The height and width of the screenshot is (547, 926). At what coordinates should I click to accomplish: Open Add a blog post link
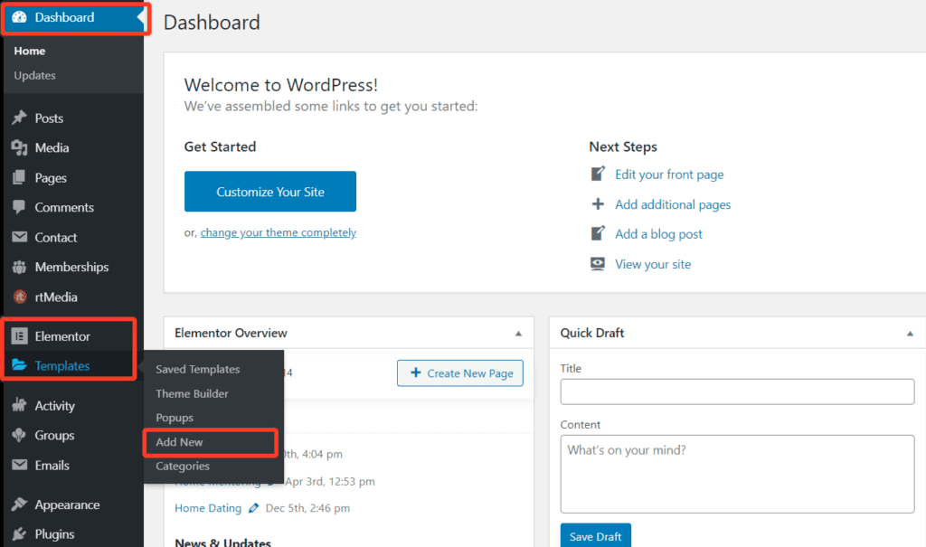point(658,234)
